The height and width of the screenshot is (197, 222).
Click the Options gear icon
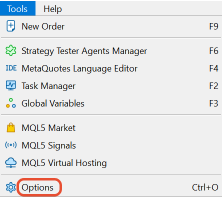click(11, 187)
